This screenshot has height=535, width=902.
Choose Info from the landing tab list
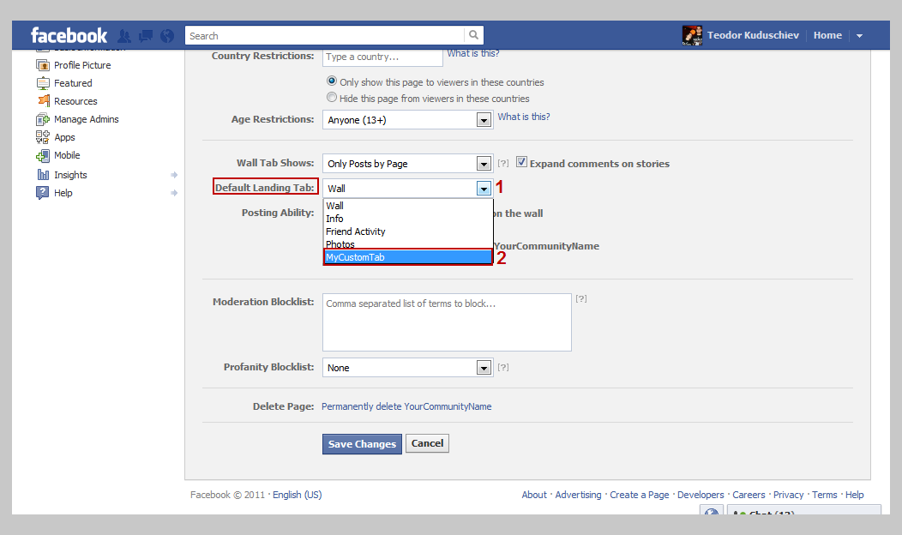click(408, 219)
